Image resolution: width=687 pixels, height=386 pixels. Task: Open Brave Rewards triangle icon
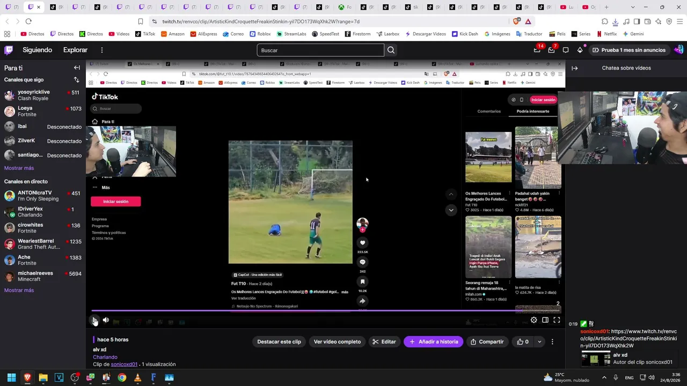(x=528, y=21)
